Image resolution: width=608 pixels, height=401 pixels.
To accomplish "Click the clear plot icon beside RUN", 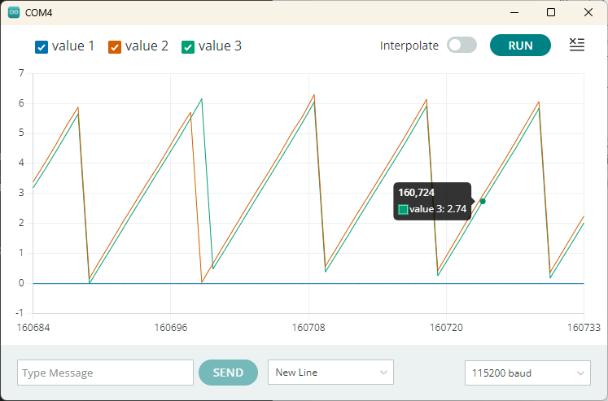I will coord(576,45).
